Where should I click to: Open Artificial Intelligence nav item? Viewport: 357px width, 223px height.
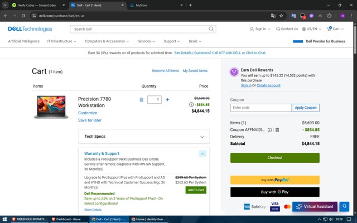[x=23, y=41]
